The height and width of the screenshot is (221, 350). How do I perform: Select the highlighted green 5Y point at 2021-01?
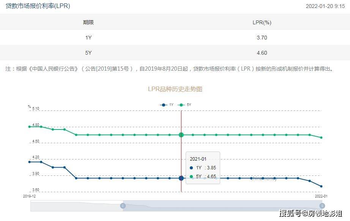[x=181, y=135]
